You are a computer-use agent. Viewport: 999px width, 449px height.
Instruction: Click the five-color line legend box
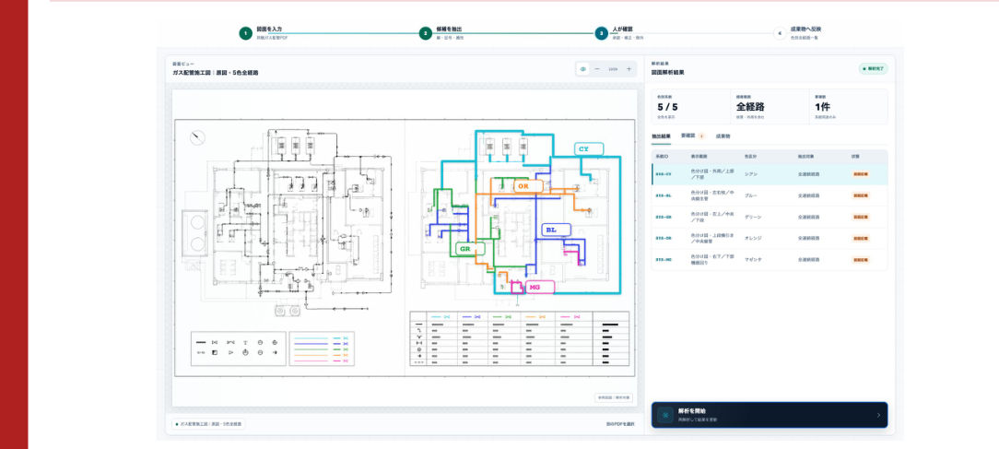322,349
